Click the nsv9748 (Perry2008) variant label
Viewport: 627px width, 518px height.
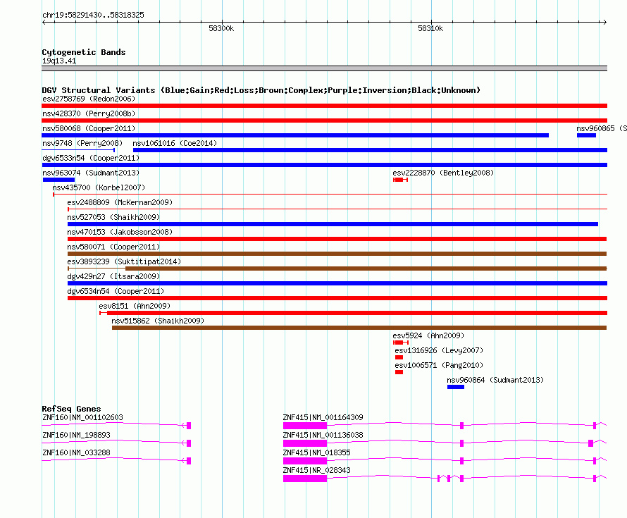[x=82, y=143]
